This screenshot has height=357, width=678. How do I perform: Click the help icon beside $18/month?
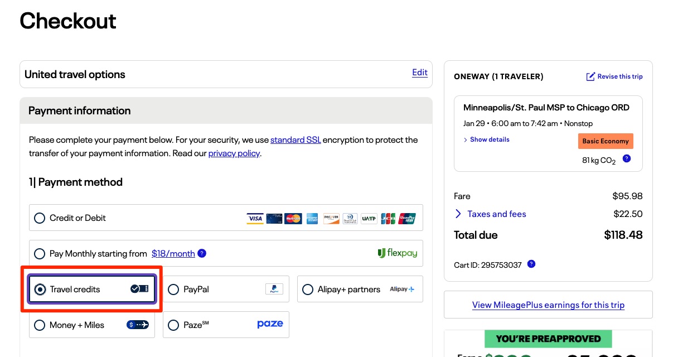[x=202, y=253]
